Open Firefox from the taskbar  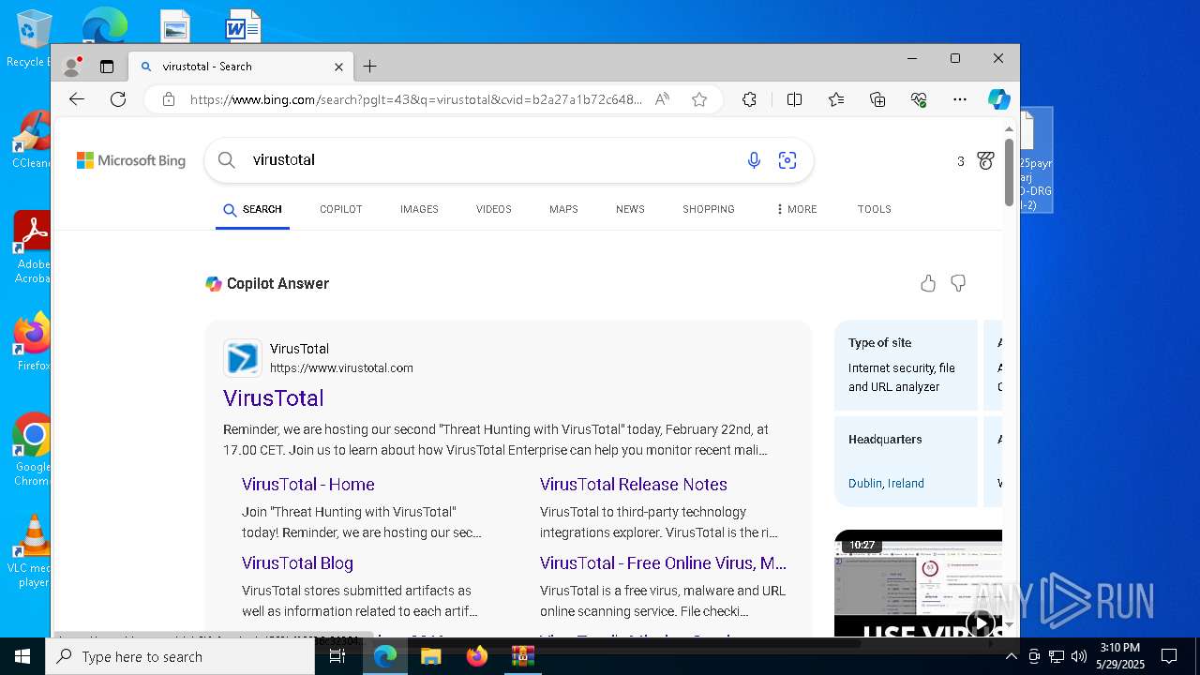(x=477, y=656)
